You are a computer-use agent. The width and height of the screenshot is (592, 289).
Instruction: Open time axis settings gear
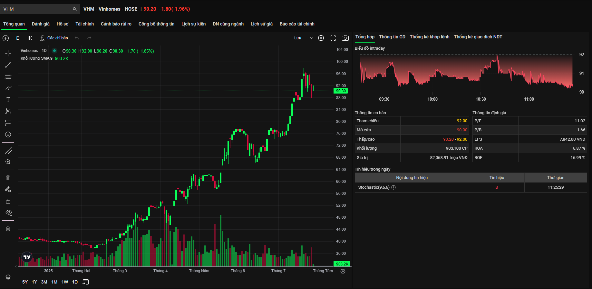[x=343, y=271]
